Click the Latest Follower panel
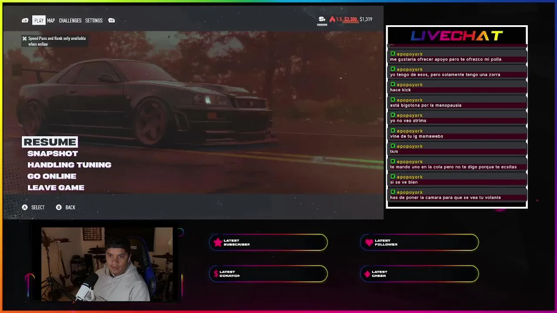The height and width of the screenshot is (313, 557). (419, 243)
